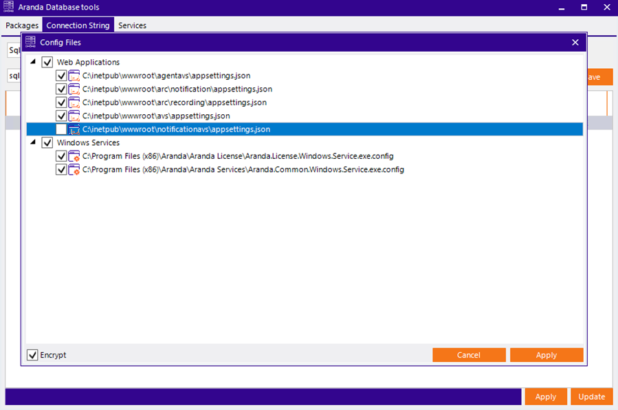Image resolution: width=618 pixels, height=410 pixels.
Task: Uncheck the arc\notification appsettings.json checkbox
Action: (61, 89)
